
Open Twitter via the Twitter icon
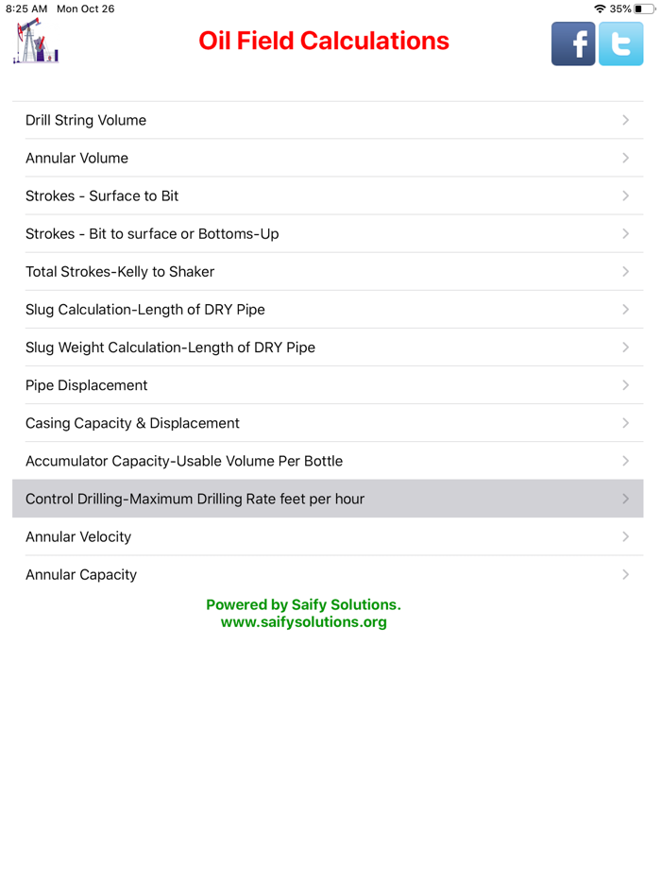point(620,43)
